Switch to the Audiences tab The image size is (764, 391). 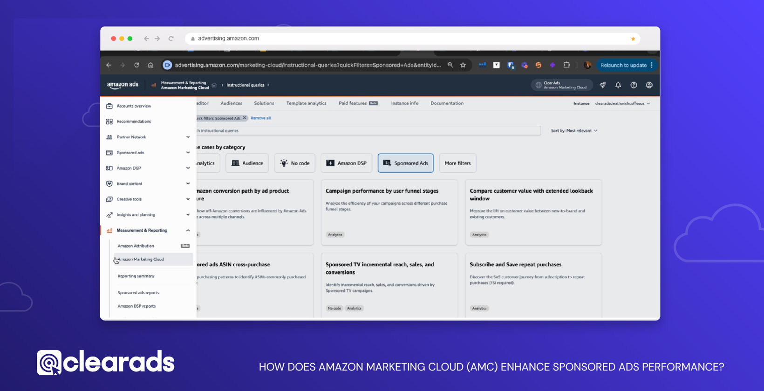[x=231, y=103]
